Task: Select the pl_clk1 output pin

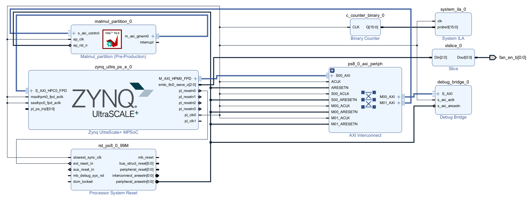Action: 190,121
